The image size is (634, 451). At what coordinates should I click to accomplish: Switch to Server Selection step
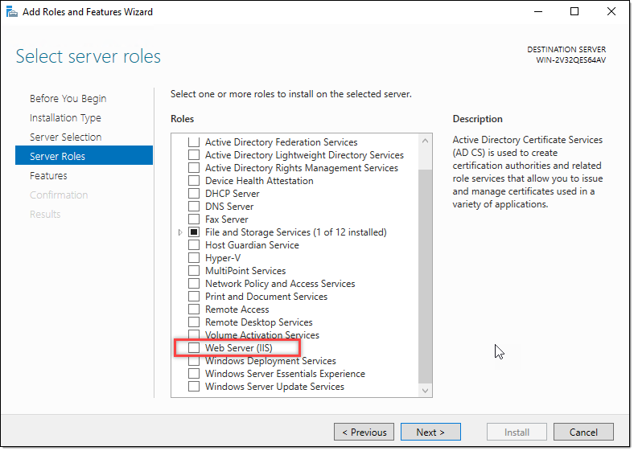pyautogui.click(x=65, y=137)
